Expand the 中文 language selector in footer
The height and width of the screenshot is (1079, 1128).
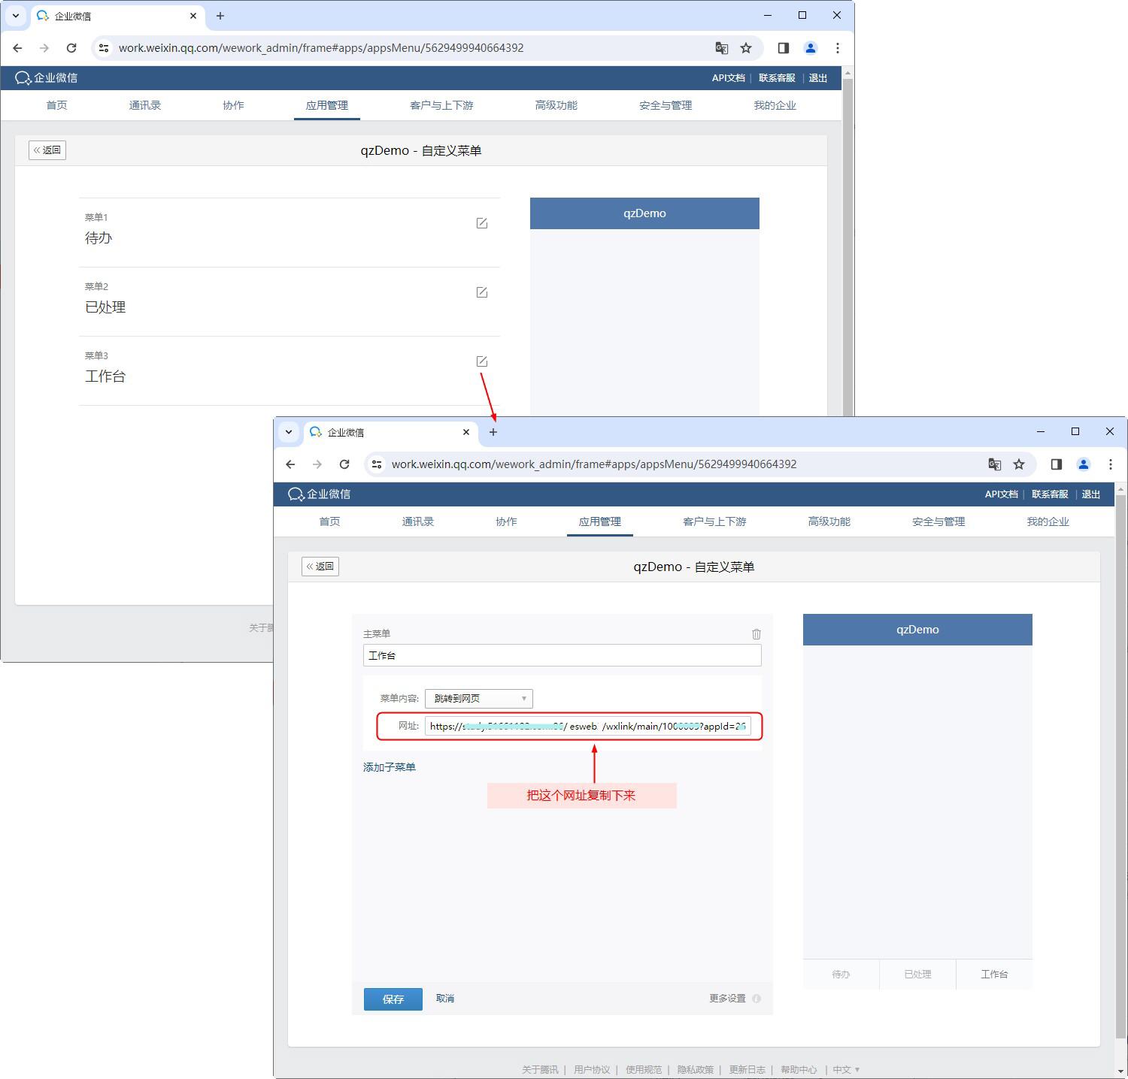[846, 1069]
